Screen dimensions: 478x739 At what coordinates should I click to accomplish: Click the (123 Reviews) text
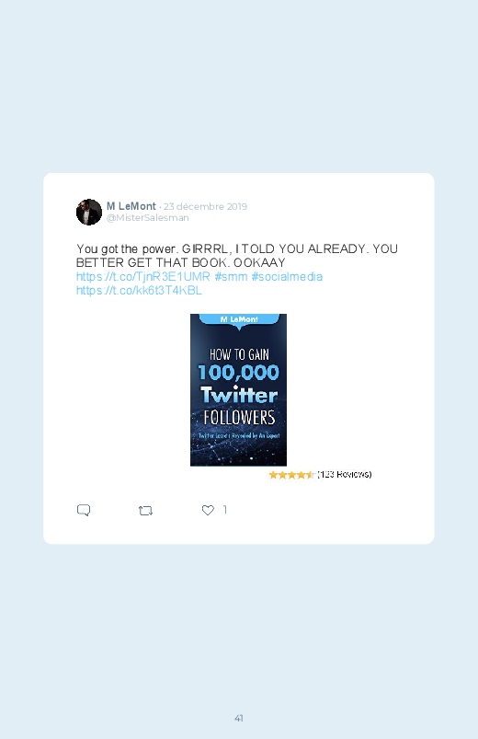tap(345, 474)
